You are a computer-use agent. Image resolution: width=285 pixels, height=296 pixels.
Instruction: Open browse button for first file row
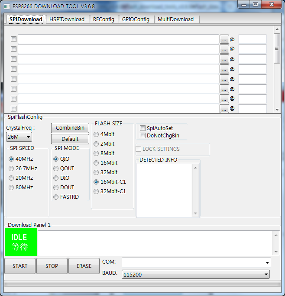(224, 39)
